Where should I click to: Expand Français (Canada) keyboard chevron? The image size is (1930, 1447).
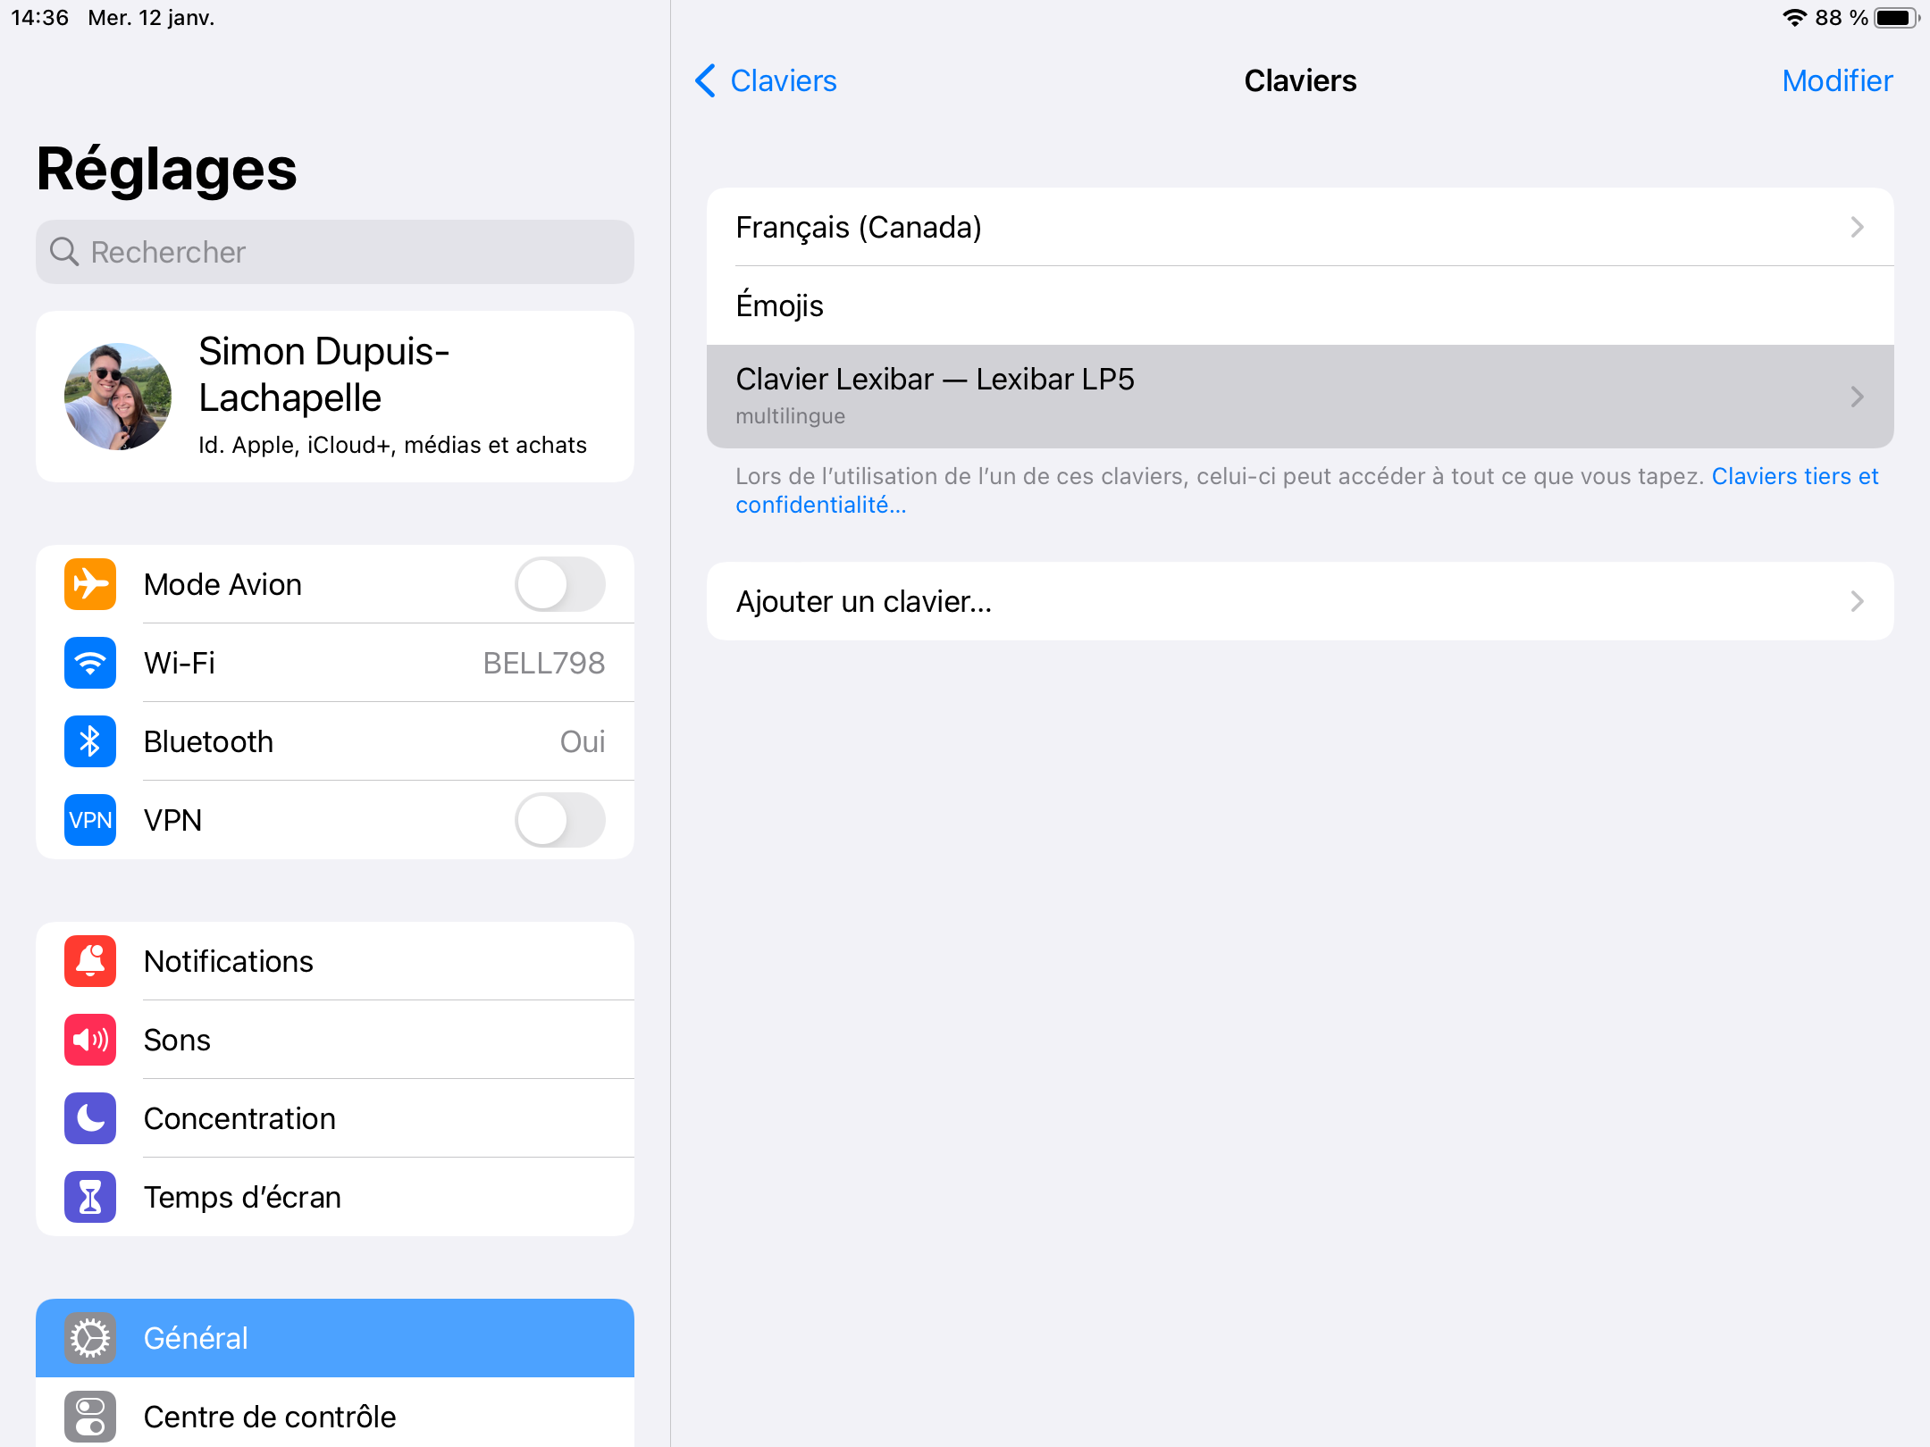point(1857,227)
